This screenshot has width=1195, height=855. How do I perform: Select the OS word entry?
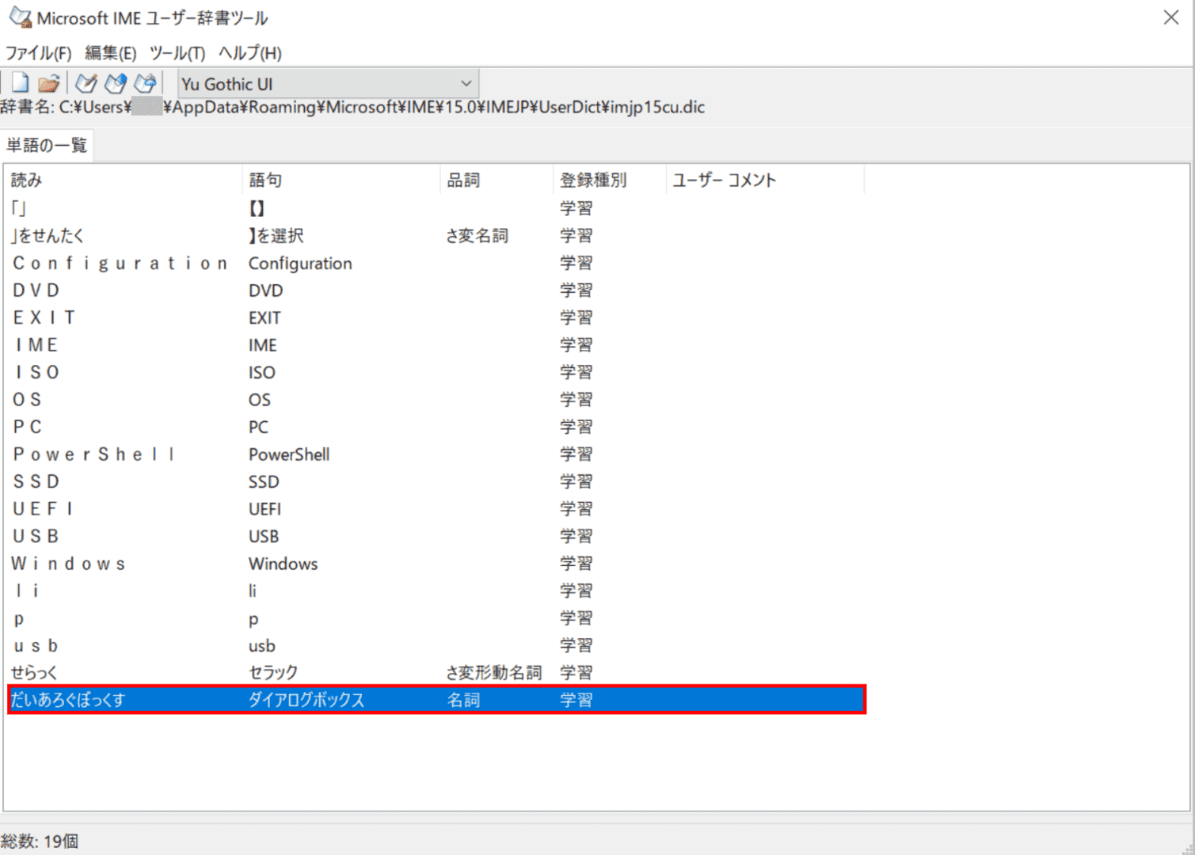click(x=436, y=400)
